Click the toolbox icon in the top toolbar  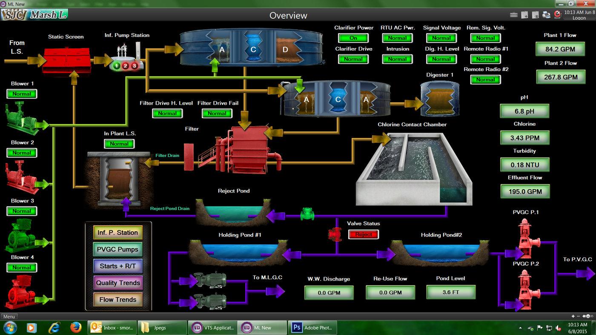pos(514,15)
